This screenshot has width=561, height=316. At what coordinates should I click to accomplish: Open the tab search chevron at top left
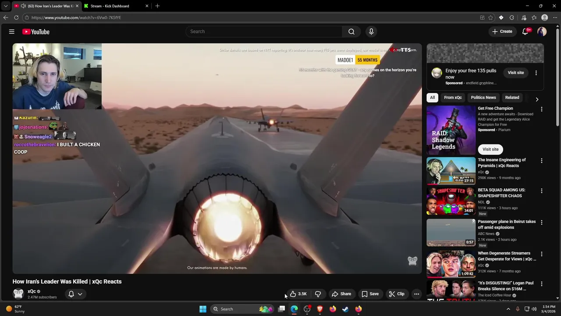tap(6, 6)
